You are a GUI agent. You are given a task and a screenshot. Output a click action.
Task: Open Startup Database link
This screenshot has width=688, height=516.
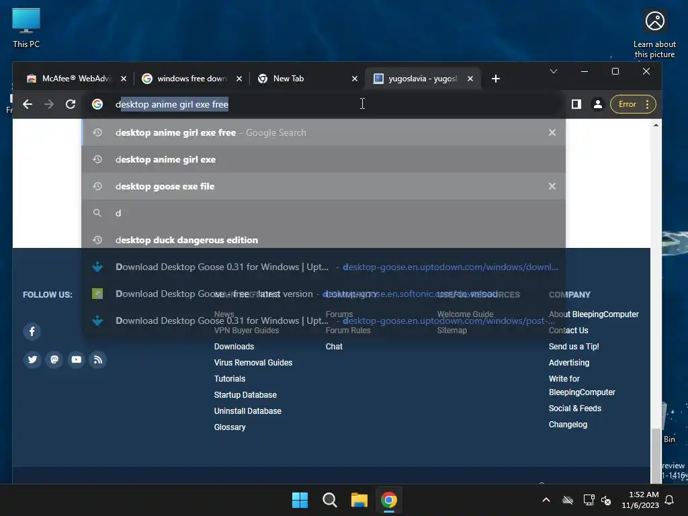click(245, 395)
